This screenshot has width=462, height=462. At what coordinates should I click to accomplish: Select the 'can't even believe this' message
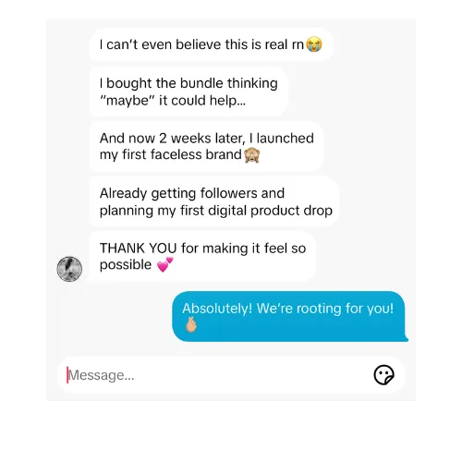pyautogui.click(x=212, y=44)
